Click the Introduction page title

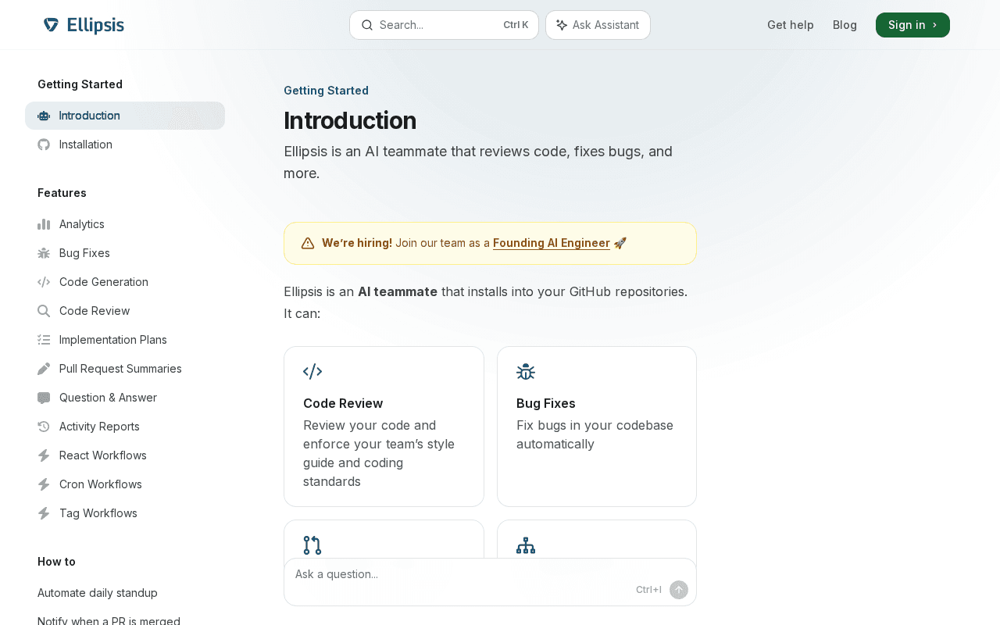pos(350,120)
